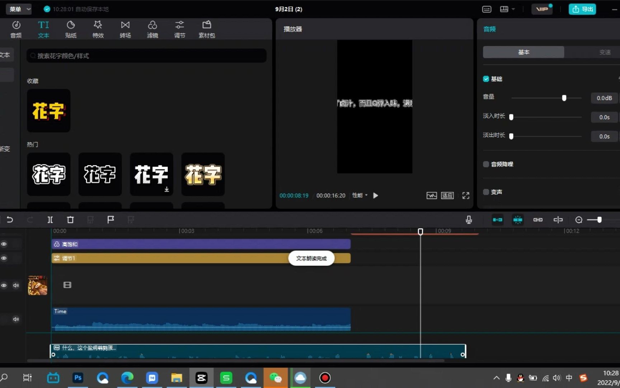Select the Time audio clip
Viewport: 620px width, 388px height.
point(201,319)
